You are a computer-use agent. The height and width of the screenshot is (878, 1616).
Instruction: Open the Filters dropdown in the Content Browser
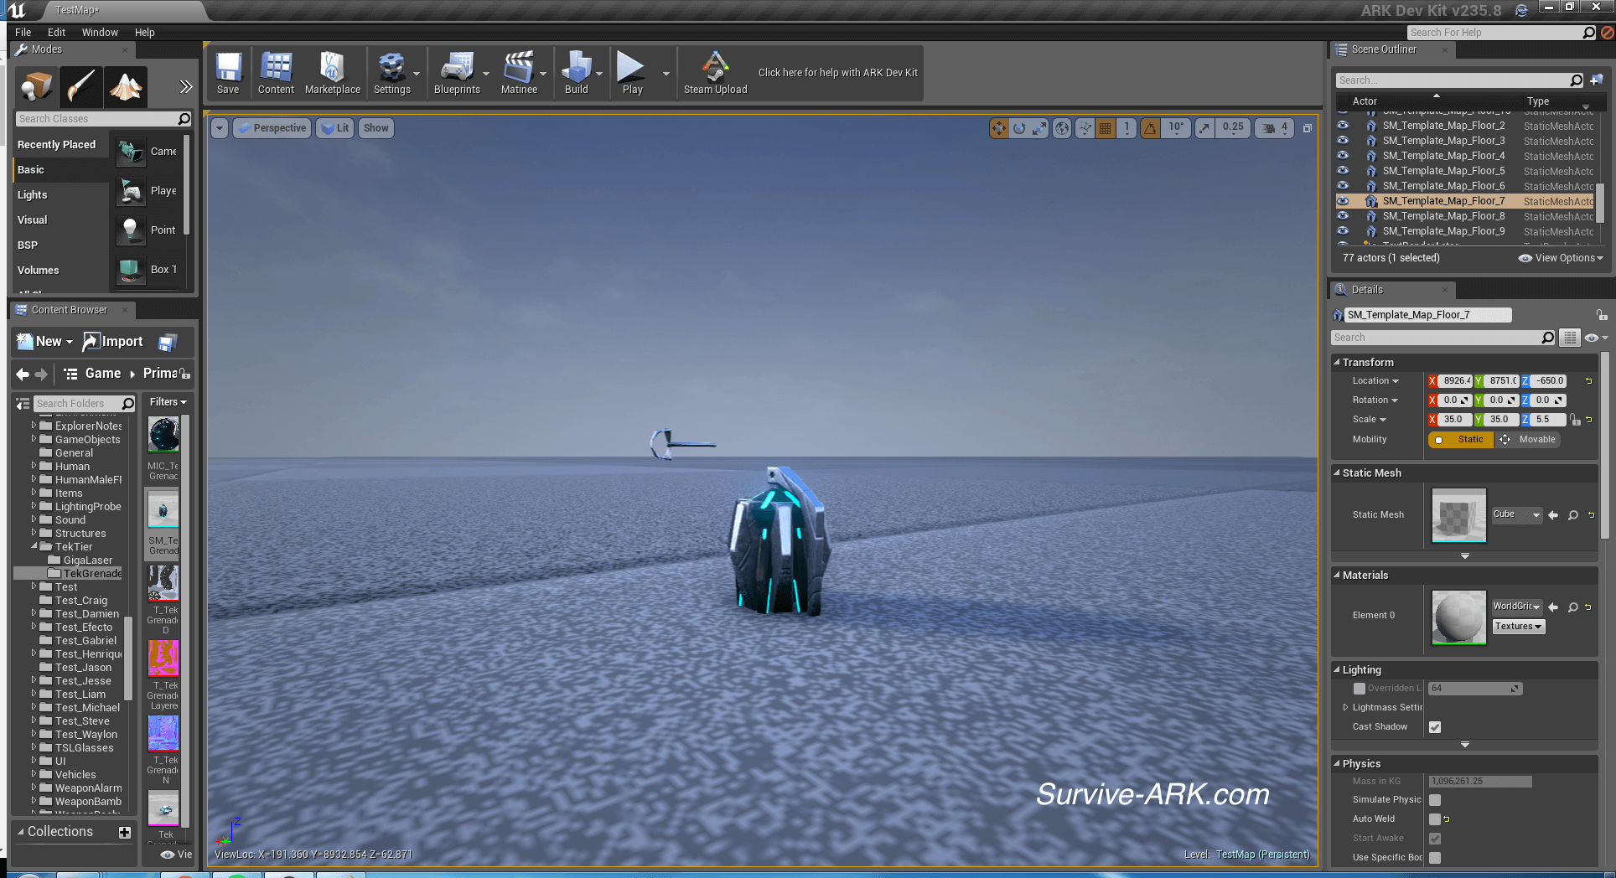click(x=168, y=402)
